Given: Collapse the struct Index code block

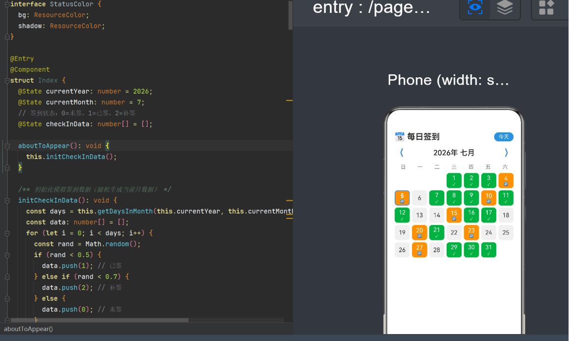Looking at the screenshot, I should [7, 81].
